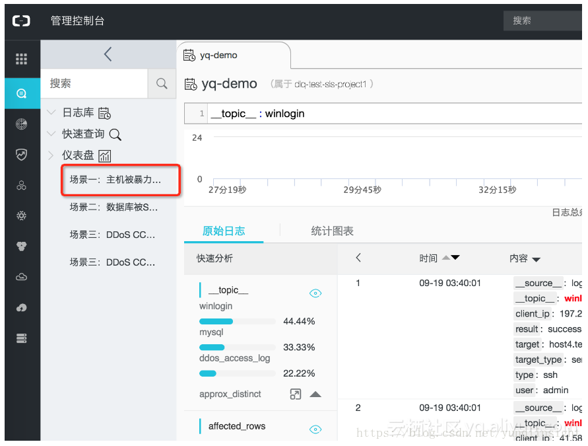The width and height of the screenshot is (588, 446).
Task: Click the winlogin value under __topic__ field
Action: coord(216,306)
